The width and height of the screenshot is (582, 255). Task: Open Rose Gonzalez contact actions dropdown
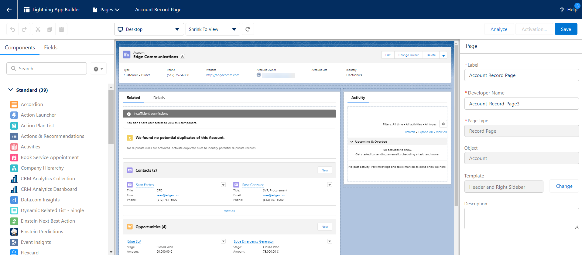tap(330, 185)
